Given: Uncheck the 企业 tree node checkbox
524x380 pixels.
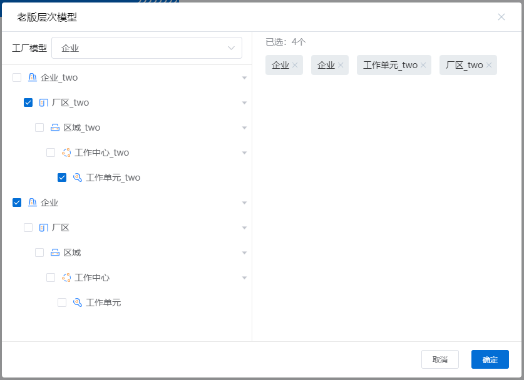Looking at the screenshot, I should (17, 202).
